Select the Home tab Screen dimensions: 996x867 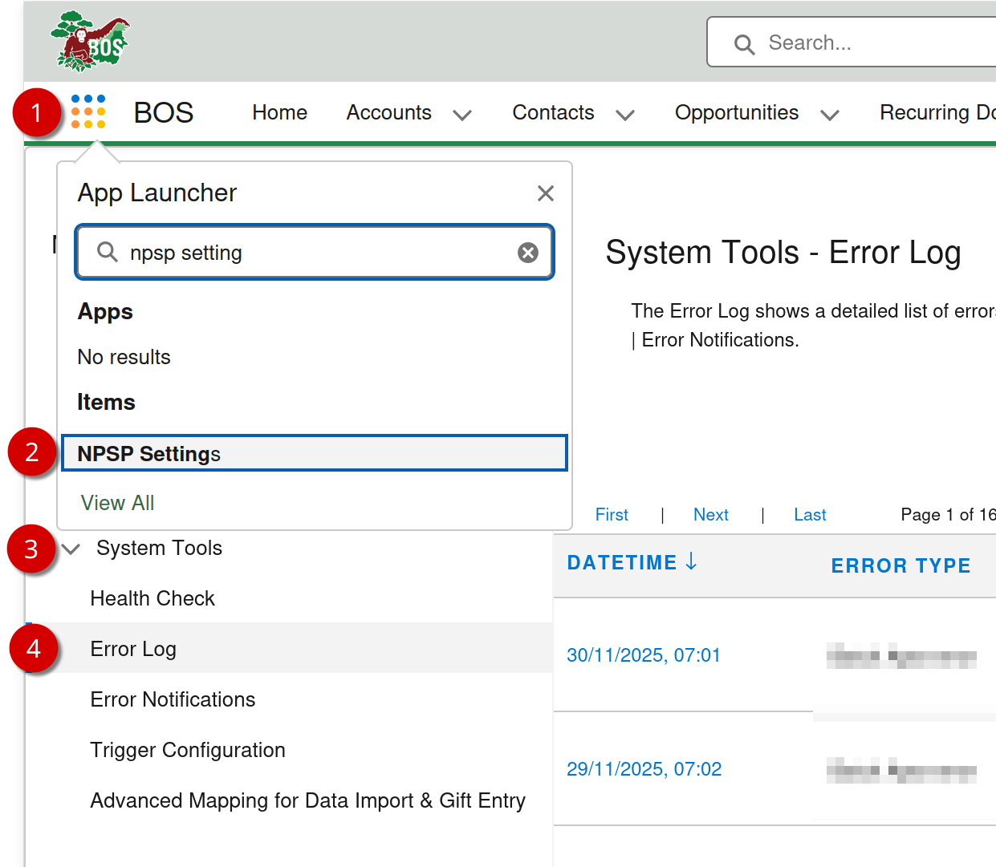pyautogui.click(x=279, y=112)
